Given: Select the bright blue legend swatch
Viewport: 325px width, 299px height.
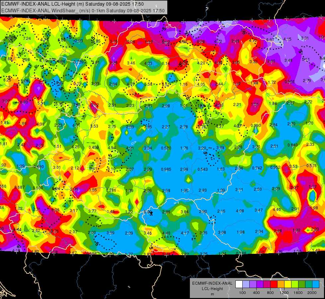Looking at the screenshot, I should coord(316,284).
